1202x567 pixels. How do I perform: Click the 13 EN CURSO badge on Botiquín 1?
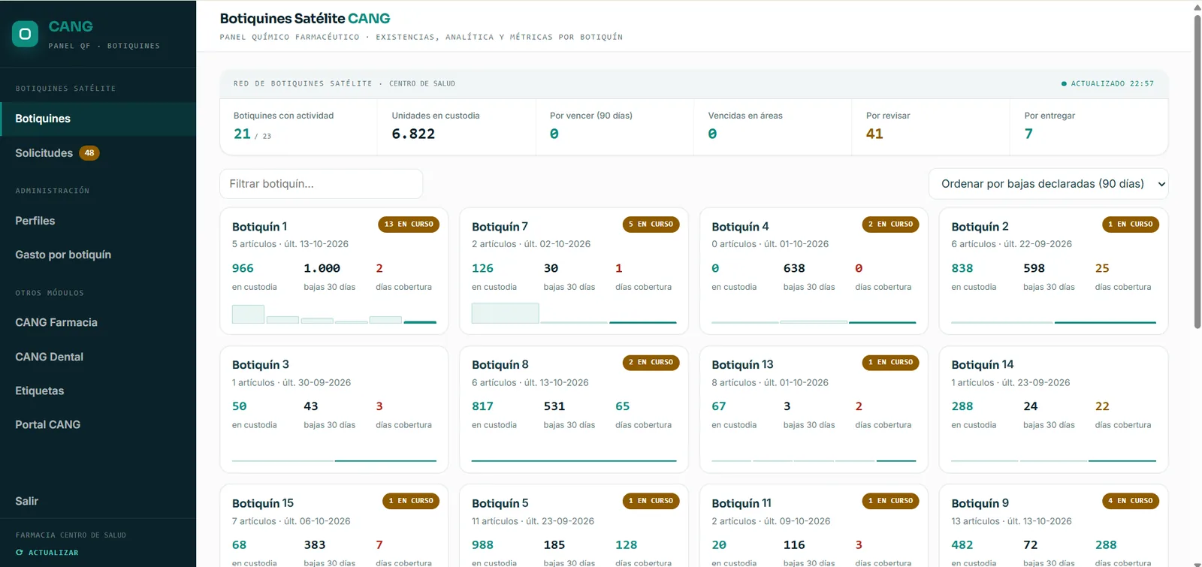click(409, 224)
